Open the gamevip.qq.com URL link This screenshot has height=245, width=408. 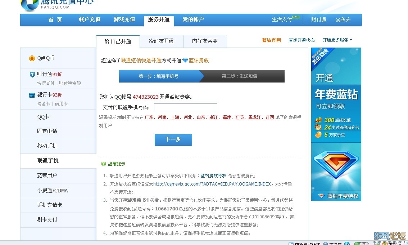tap(212, 184)
